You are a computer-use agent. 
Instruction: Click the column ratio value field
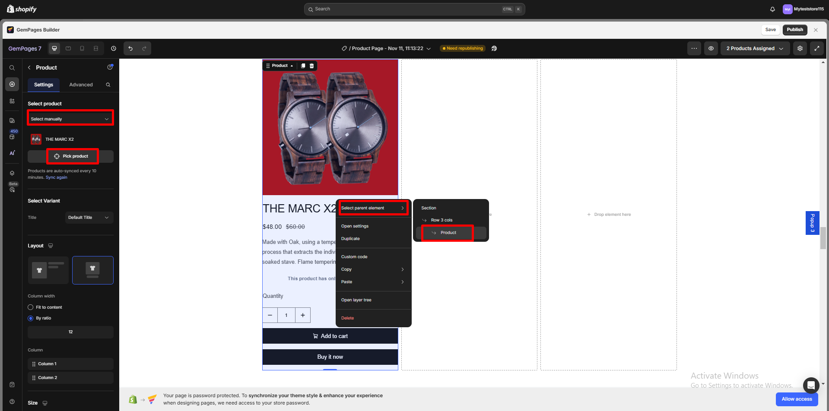[70, 332]
